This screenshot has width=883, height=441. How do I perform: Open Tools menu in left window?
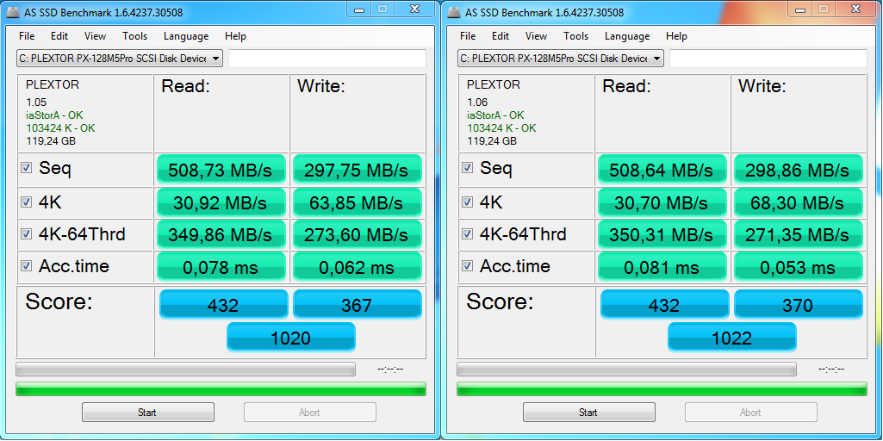tap(135, 36)
